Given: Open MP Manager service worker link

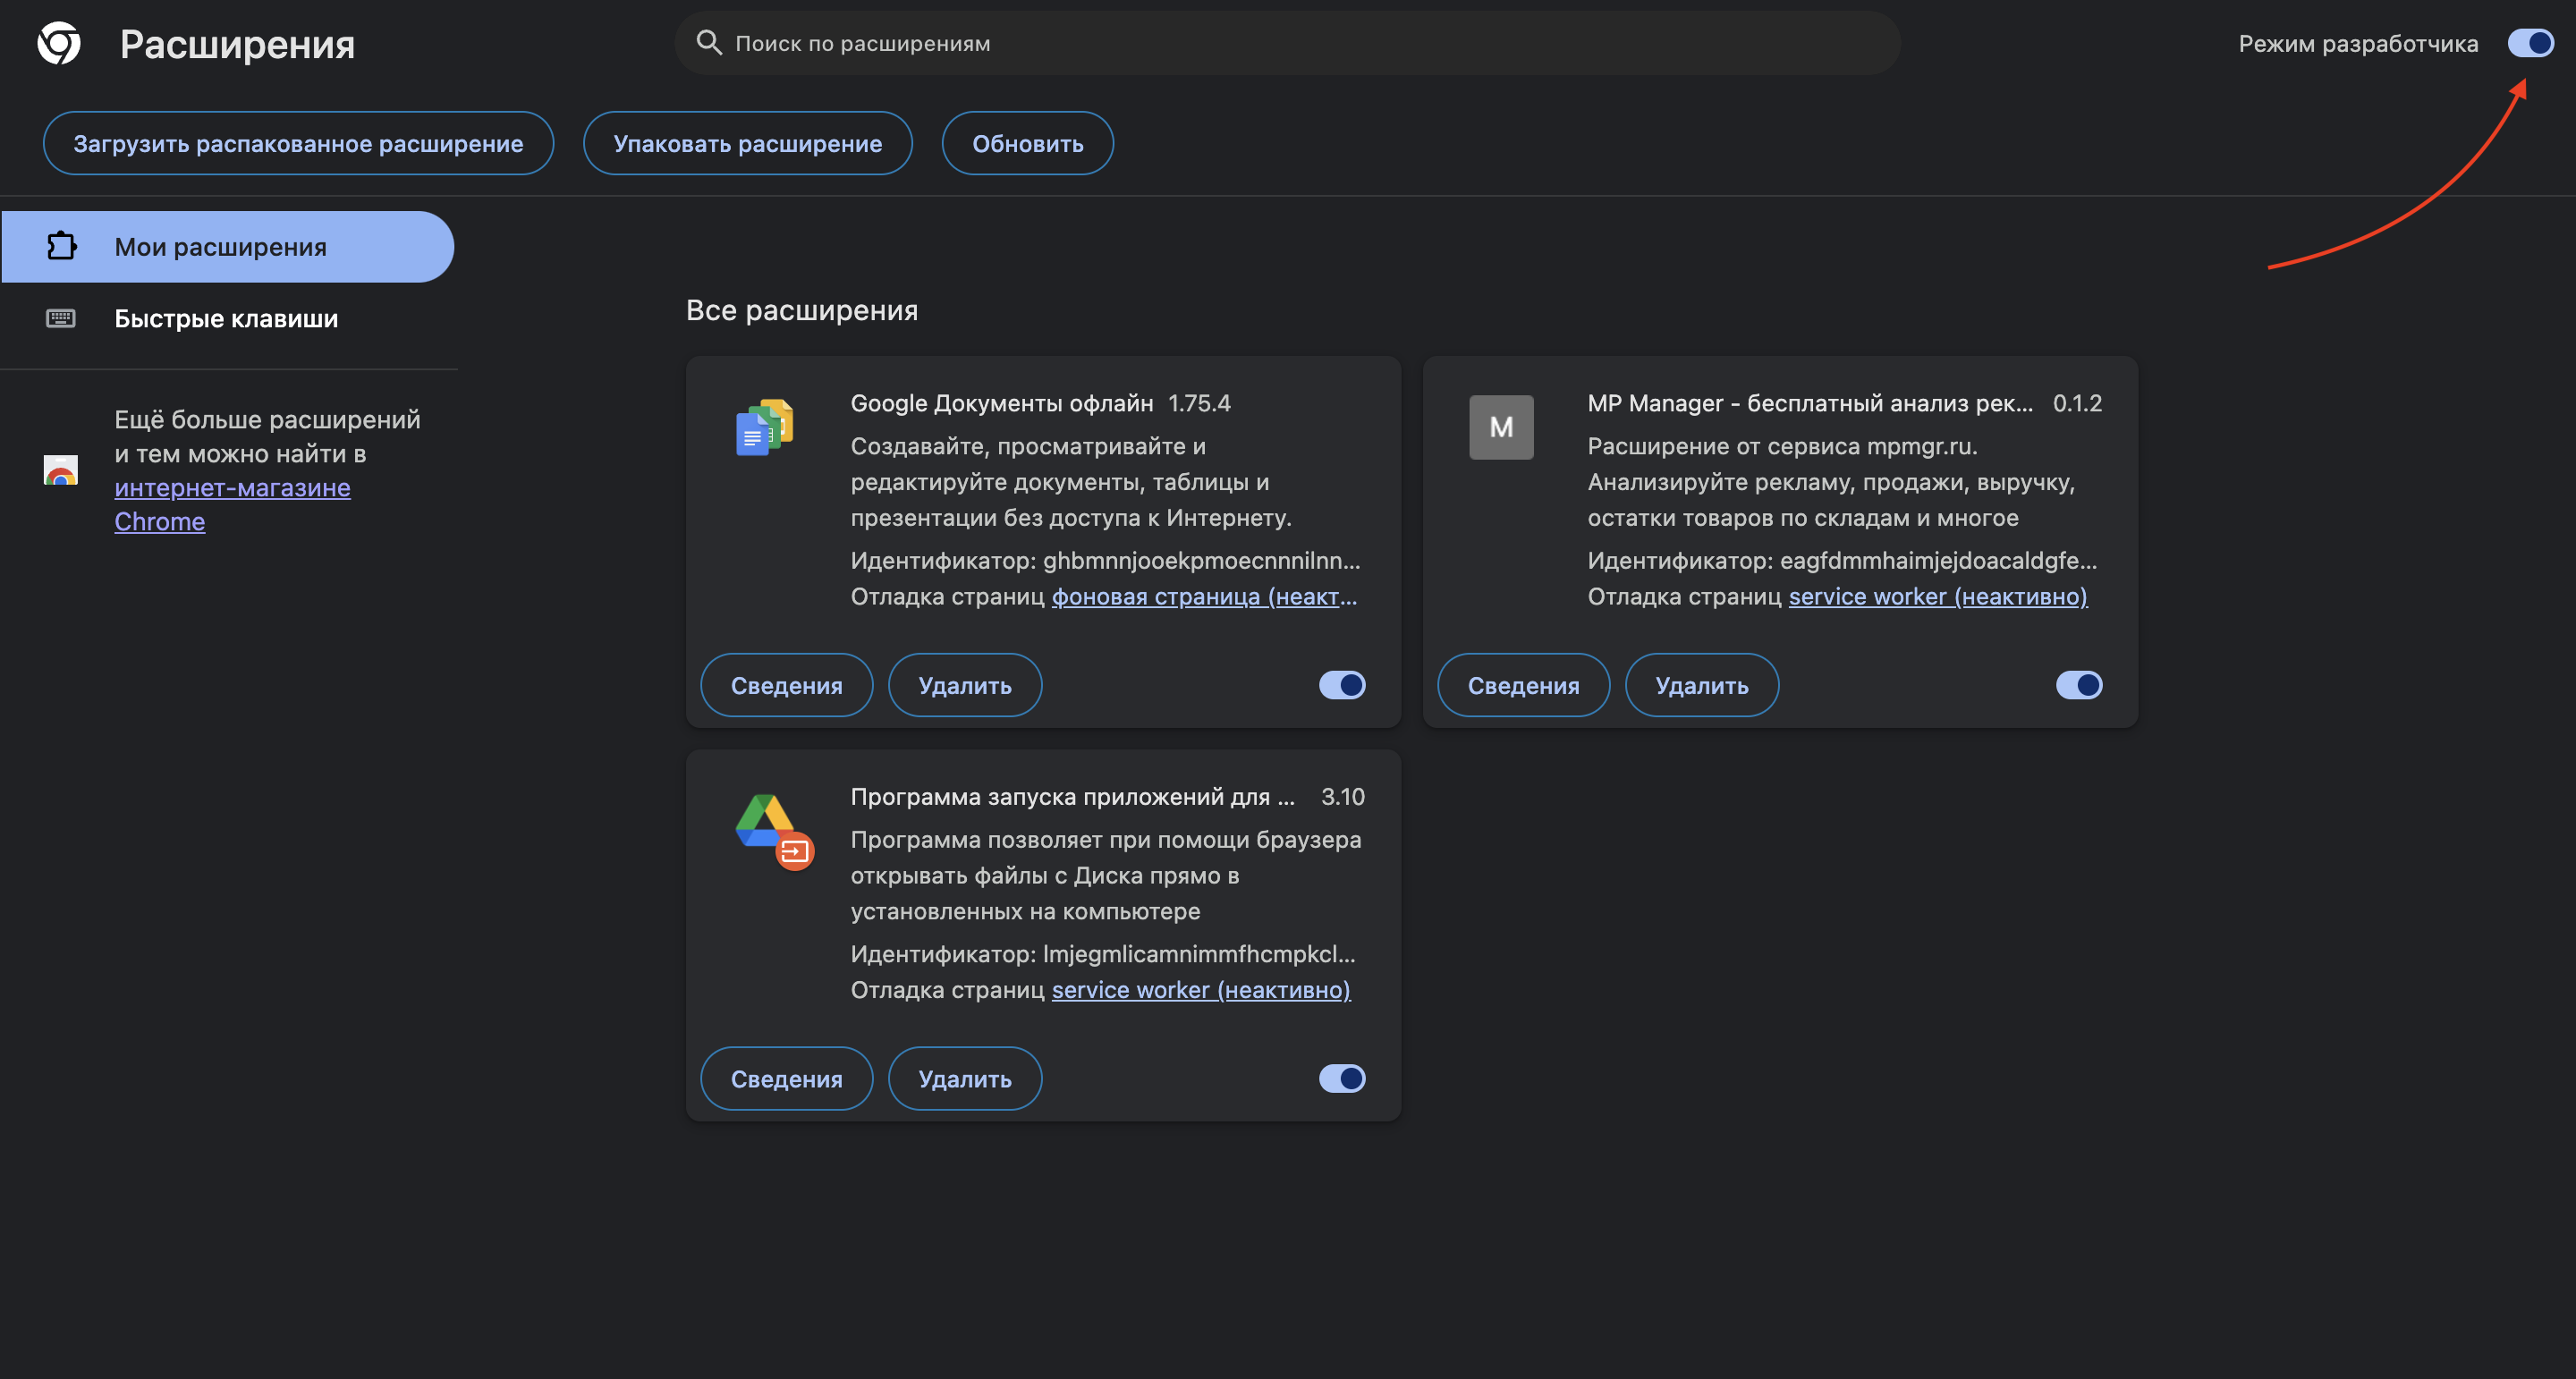Looking at the screenshot, I should [x=1937, y=597].
